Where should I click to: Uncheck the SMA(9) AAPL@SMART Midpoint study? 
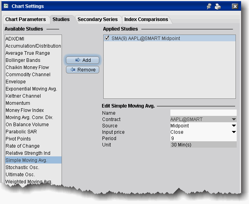pyautogui.click(x=107, y=38)
